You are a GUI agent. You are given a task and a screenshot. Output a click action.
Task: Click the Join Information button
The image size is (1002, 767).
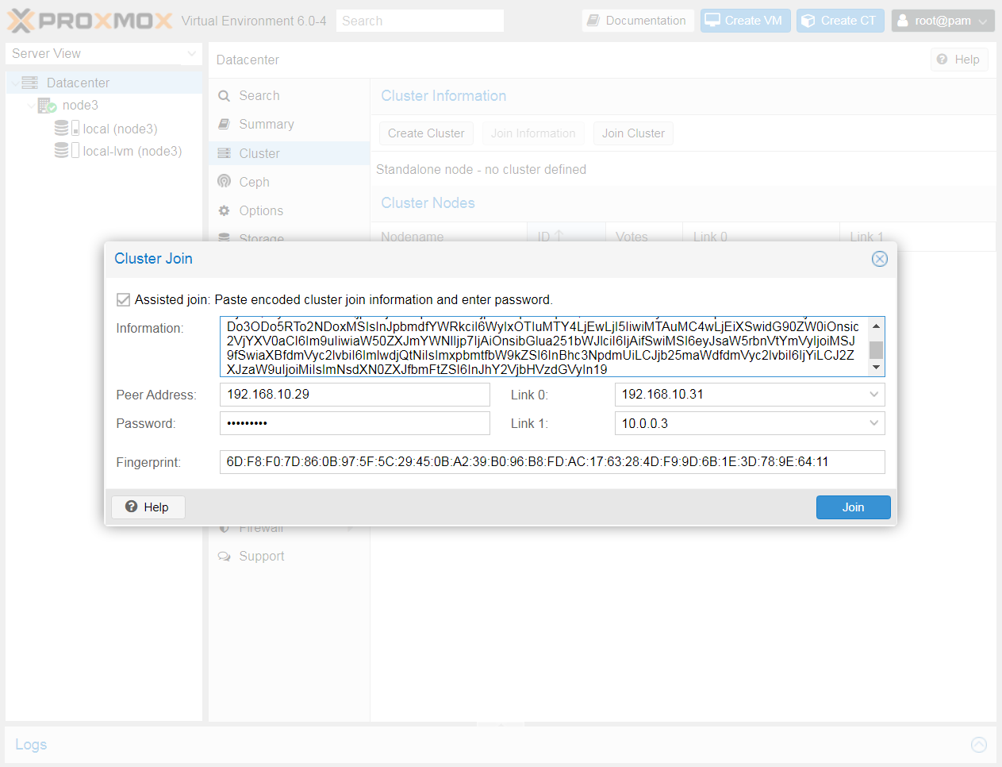533,133
